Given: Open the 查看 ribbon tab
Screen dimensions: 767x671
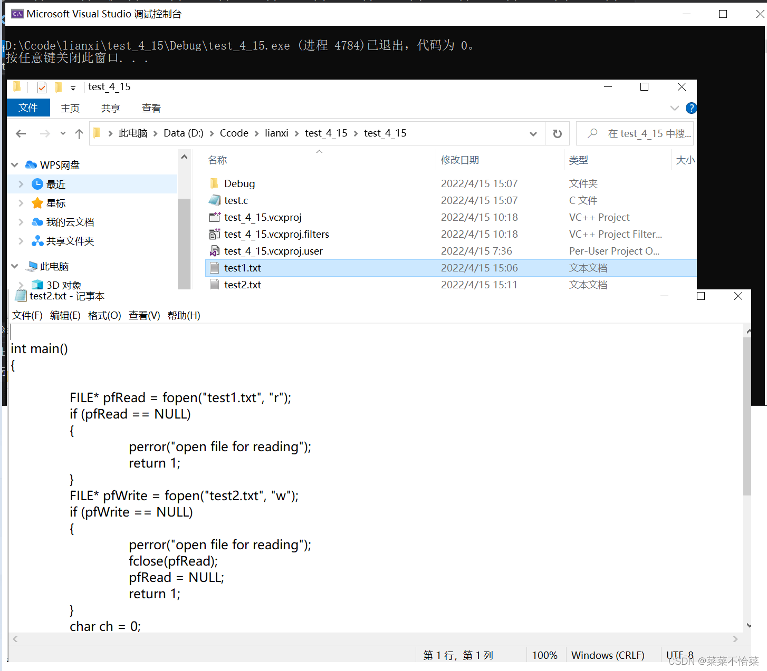Looking at the screenshot, I should pos(151,108).
